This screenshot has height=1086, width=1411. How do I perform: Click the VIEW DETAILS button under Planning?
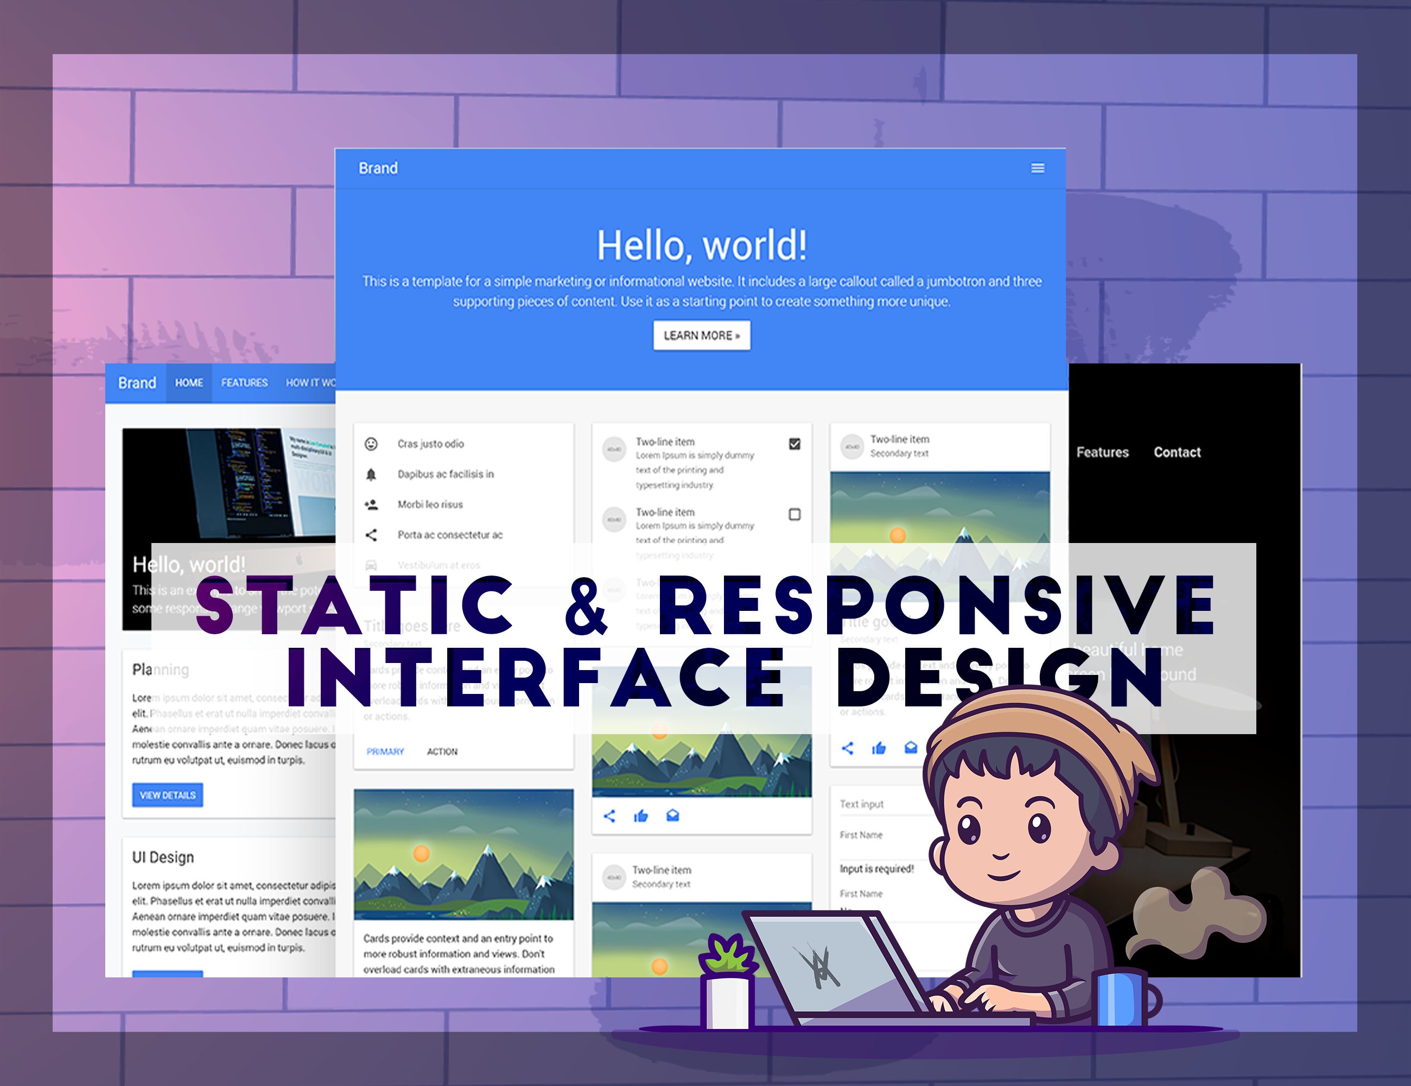tap(167, 795)
